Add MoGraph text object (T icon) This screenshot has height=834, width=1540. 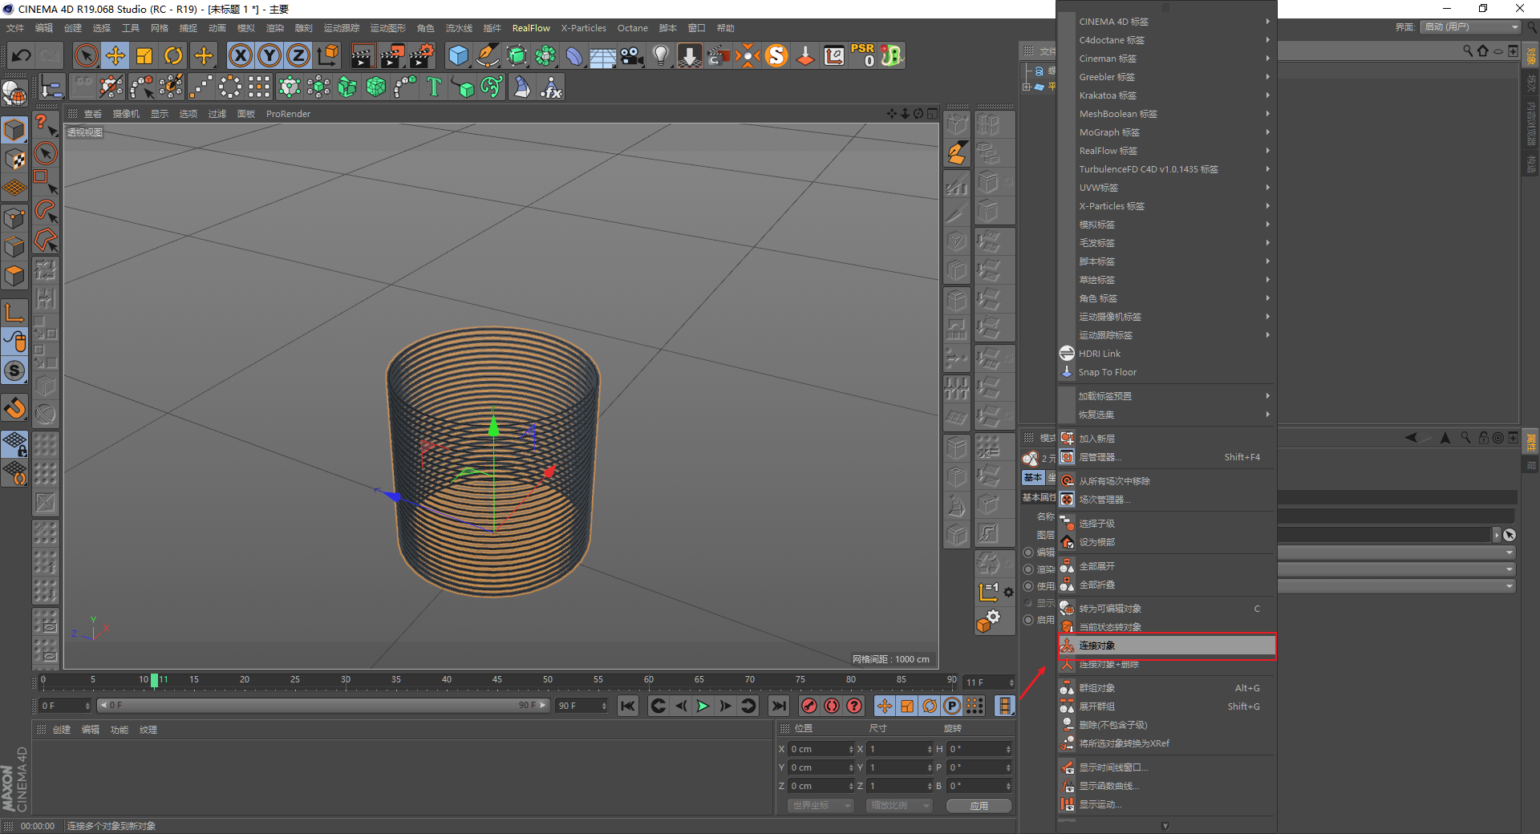click(434, 87)
